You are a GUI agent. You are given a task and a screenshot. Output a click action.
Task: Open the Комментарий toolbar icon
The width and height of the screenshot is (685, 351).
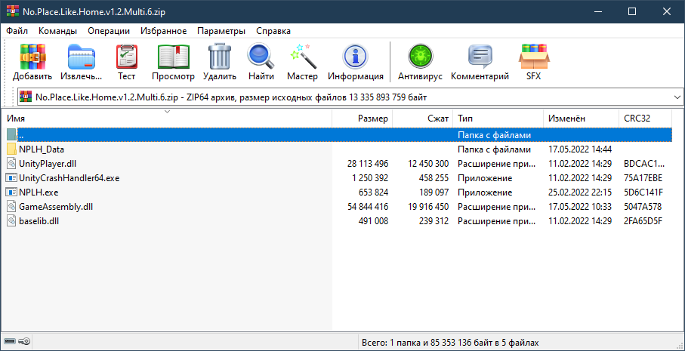point(480,62)
